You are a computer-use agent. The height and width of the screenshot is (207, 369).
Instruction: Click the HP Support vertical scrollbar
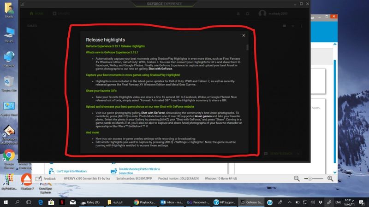[335, 111]
